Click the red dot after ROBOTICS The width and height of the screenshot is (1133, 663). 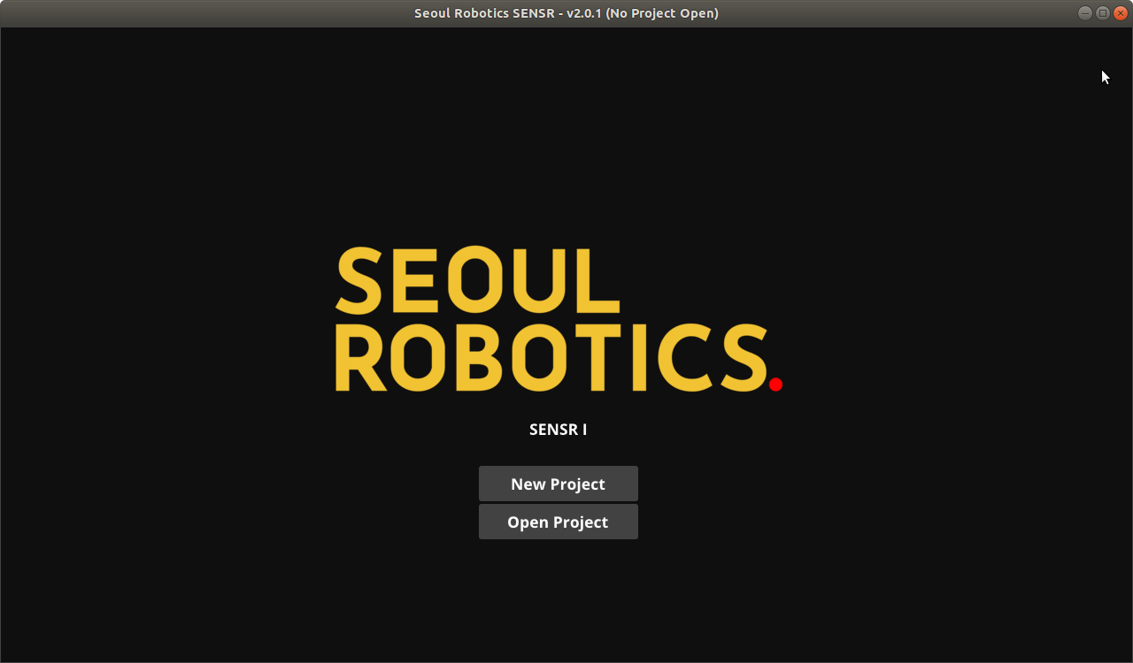pyautogui.click(x=775, y=385)
